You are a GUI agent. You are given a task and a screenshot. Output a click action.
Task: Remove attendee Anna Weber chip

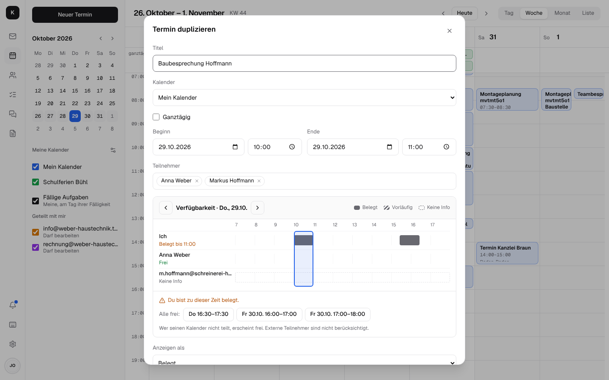click(197, 181)
